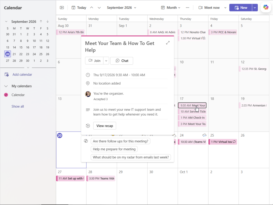The width and height of the screenshot is (273, 205).
Task: Open the 3 PM Meet Your Tea event
Action: pos(192,124)
